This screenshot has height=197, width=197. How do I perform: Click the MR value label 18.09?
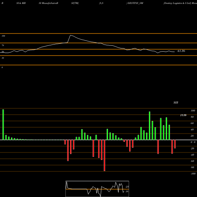point(183,115)
